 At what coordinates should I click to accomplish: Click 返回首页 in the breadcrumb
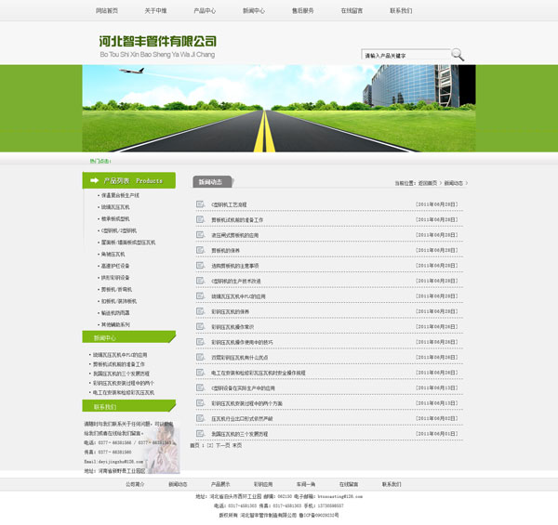428,183
